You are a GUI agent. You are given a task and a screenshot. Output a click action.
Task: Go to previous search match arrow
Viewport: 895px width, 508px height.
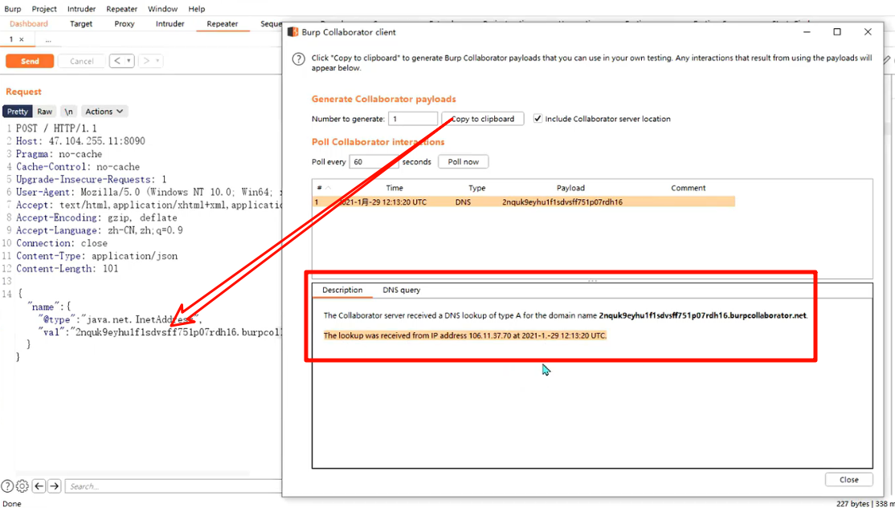pos(39,486)
